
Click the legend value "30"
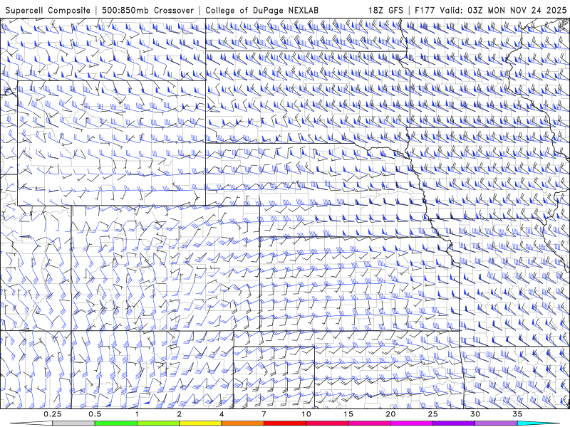pos(475,414)
